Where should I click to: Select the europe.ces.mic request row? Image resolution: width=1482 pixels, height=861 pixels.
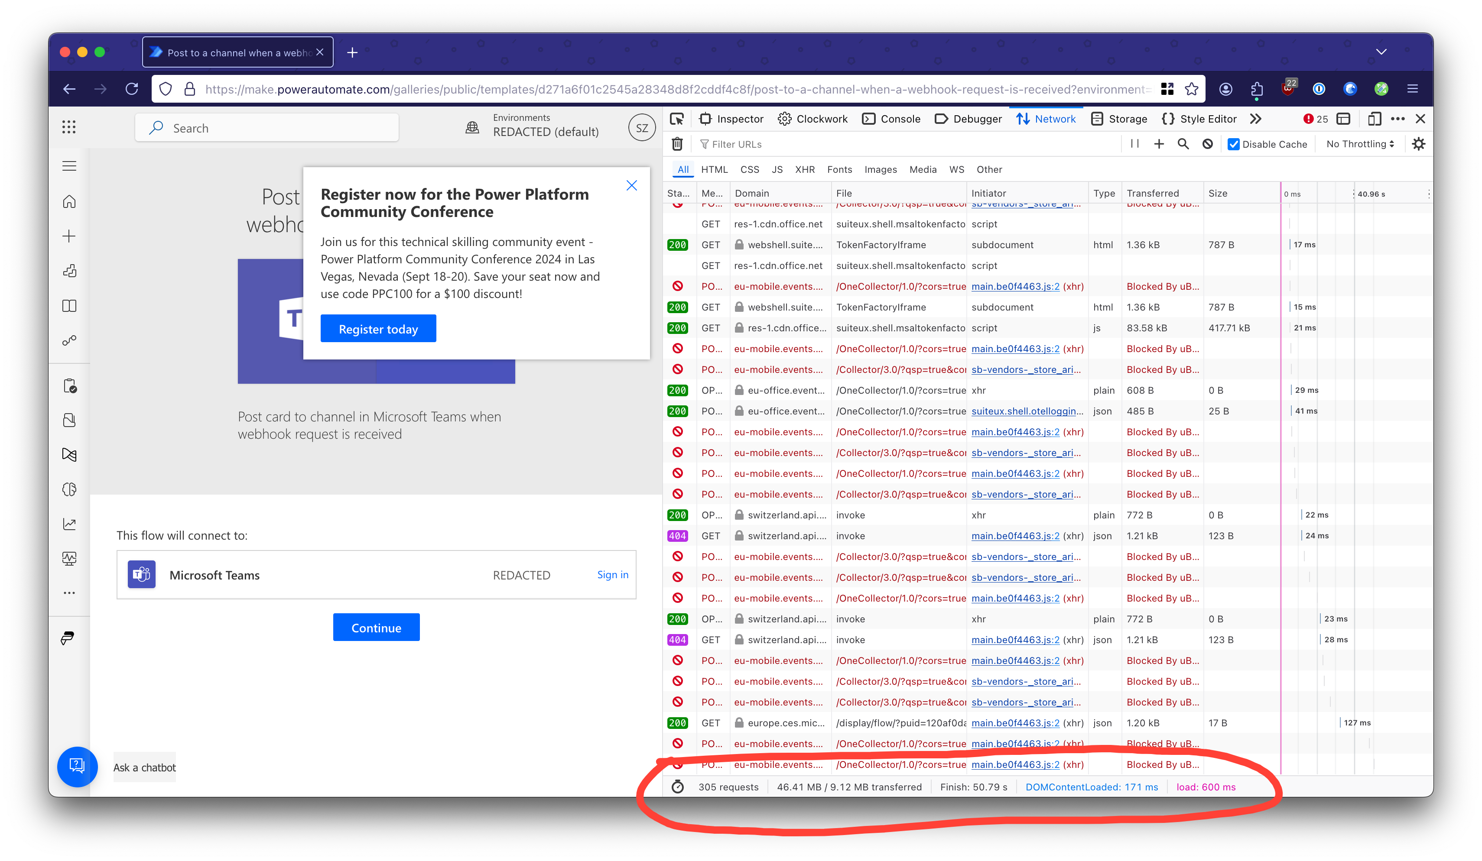tap(1048, 723)
